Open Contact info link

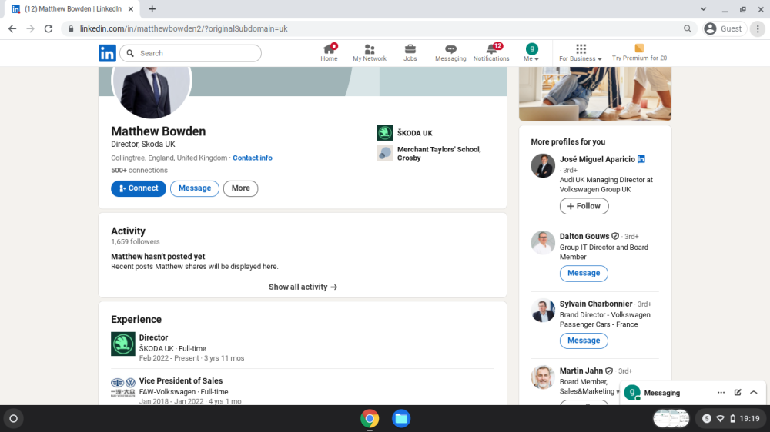click(253, 158)
